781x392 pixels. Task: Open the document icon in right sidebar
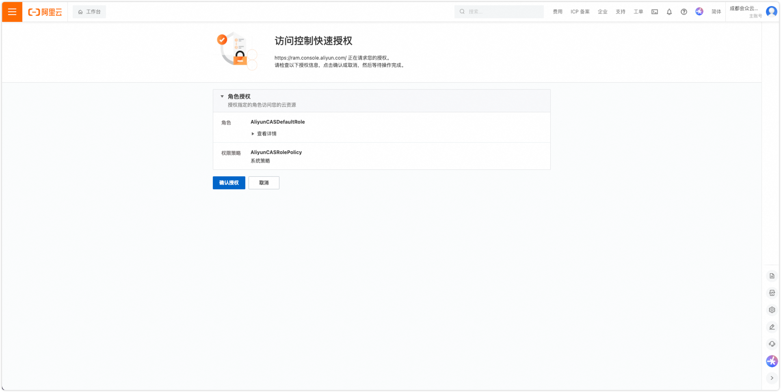pos(772,276)
